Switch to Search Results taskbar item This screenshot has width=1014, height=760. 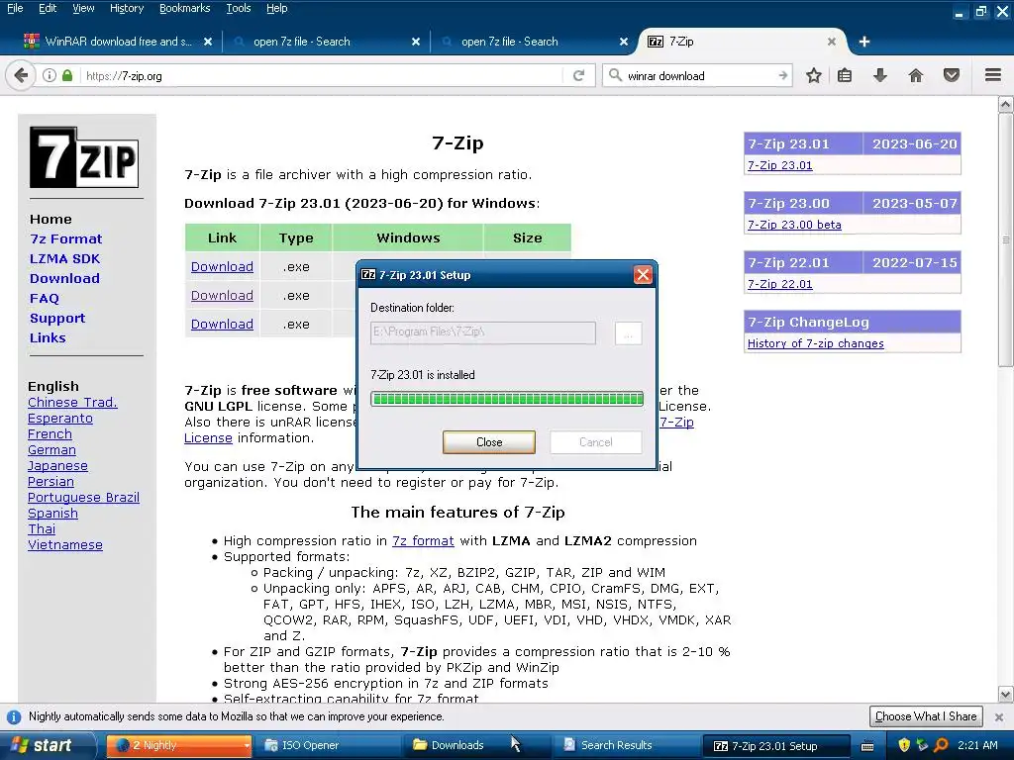pyautogui.click(x=625, y=745)
